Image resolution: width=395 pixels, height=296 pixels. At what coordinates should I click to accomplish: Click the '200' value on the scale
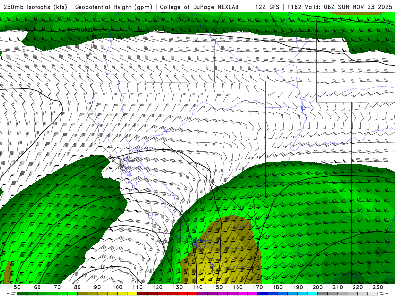317,287
